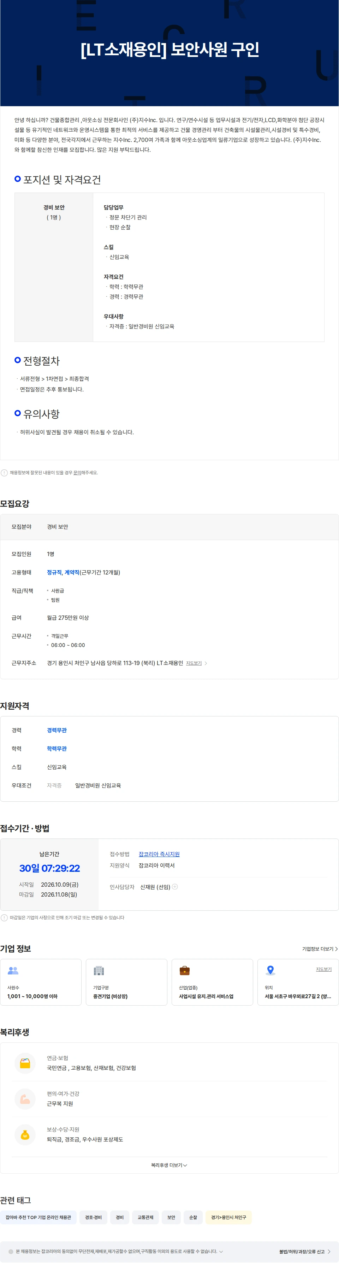Click the money bag compensation icon

(x=25, y=1134)
